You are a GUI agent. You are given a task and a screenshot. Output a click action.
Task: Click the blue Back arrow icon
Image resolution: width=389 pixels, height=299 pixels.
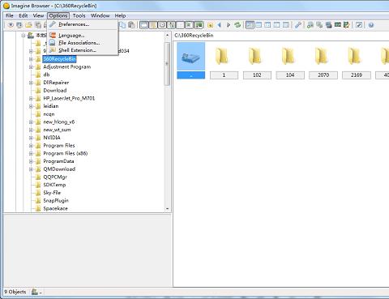(x=220, y=25)
